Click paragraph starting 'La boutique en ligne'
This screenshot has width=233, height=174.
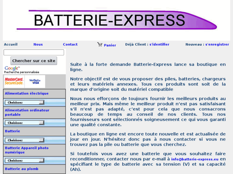pos(148,139)
